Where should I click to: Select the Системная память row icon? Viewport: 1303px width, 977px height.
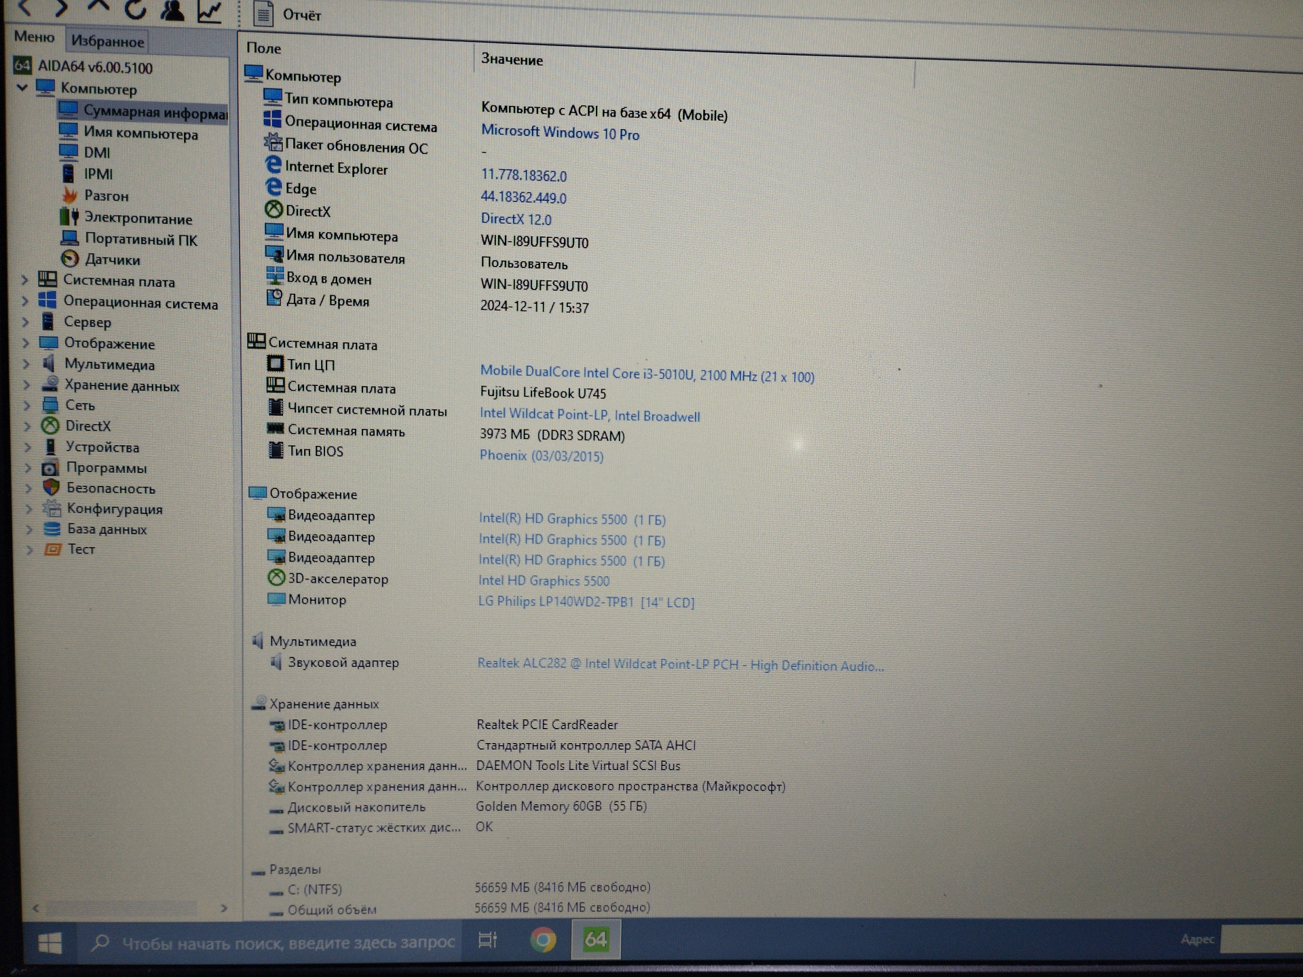(x=275, y=429)
